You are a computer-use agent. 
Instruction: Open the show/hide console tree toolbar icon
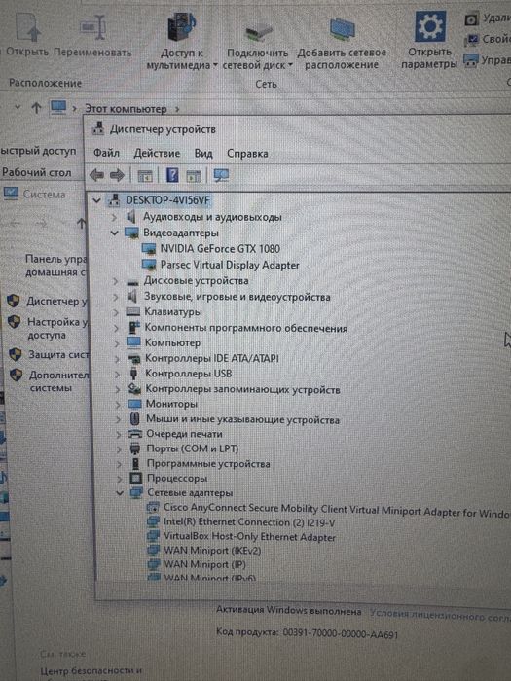coord(145,176)
